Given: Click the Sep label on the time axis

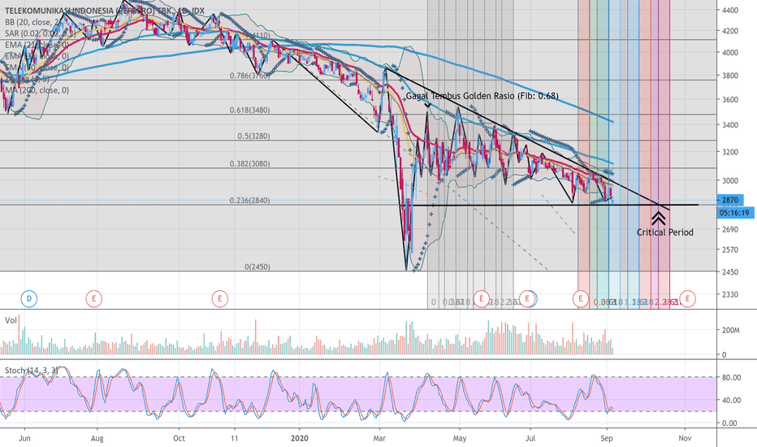Looking at the screenshot, I should [x=607, y=438].
